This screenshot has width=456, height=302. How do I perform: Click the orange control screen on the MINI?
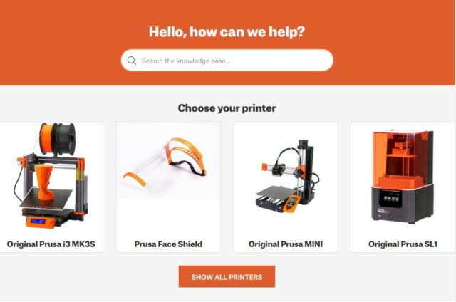click(x=291, y=202)
